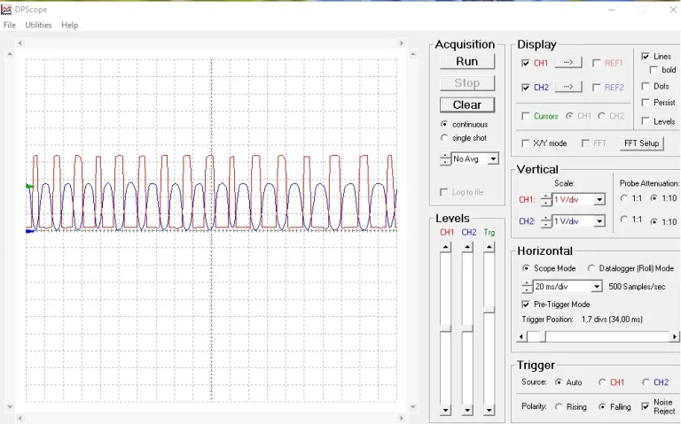The height and width of the screenshot is (424, 681).
Task: Click the Trg level slider thumb
Action: (x=489, y=310)
